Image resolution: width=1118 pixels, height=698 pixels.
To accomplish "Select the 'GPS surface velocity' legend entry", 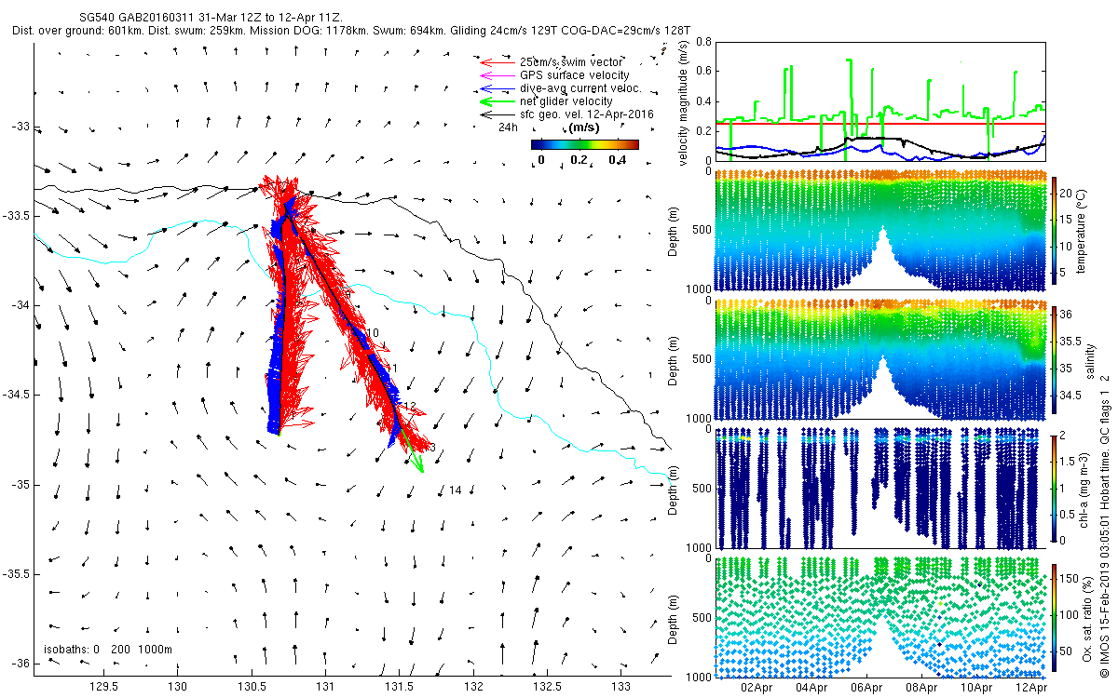I will pyautogui.click(x=574, y=74).
